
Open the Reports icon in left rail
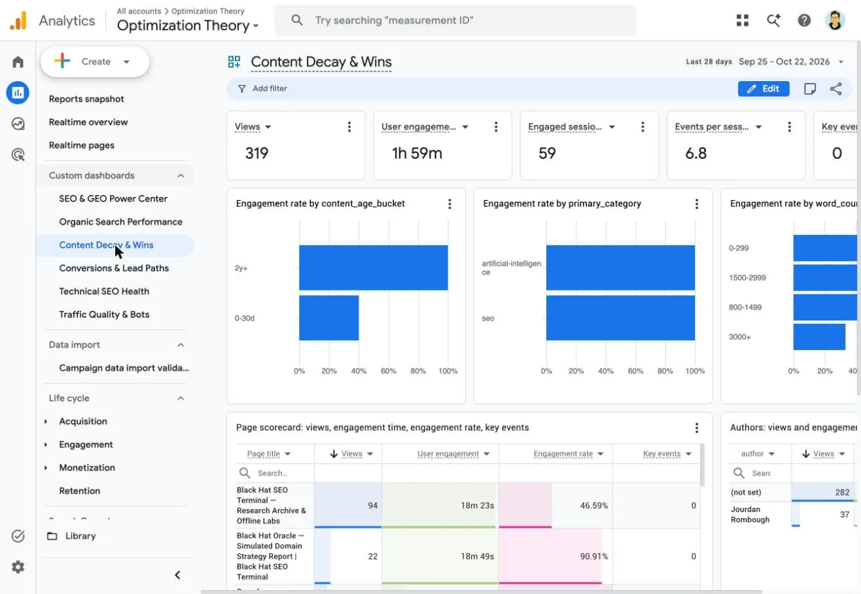(x=18, y=92)
